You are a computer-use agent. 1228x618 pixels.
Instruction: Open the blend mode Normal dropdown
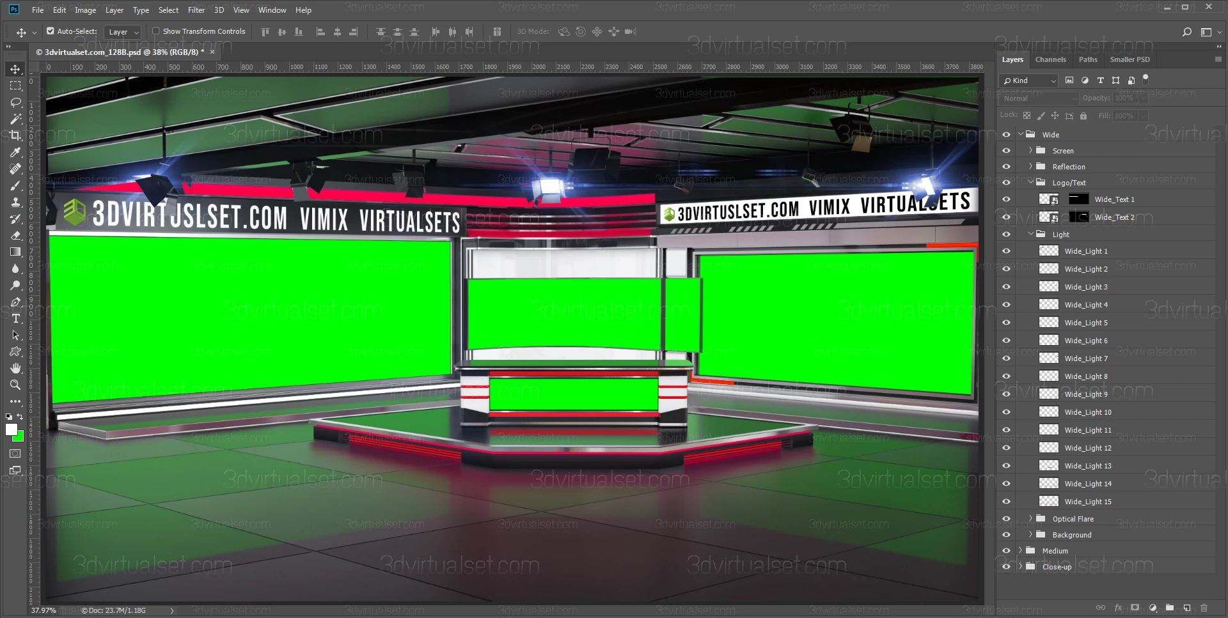coord(1039,98)
